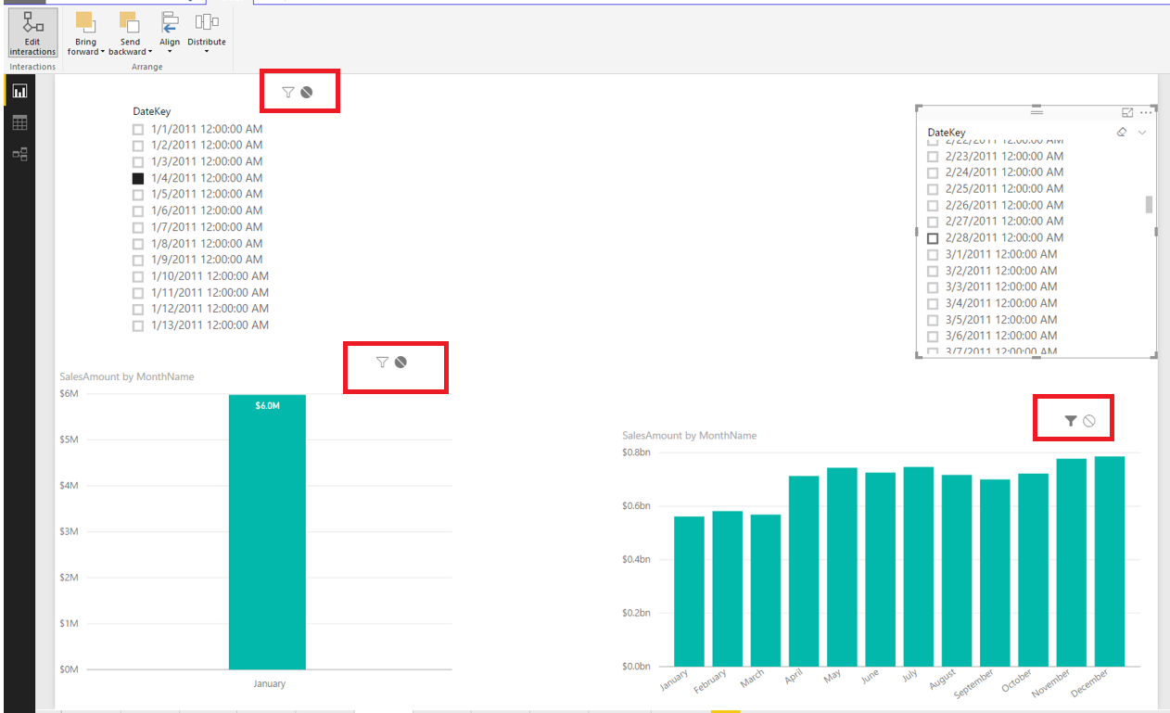1170x713 pixels.
Task: Click the right chart title SalesAmount by MonthName
Action: (690, 436)
